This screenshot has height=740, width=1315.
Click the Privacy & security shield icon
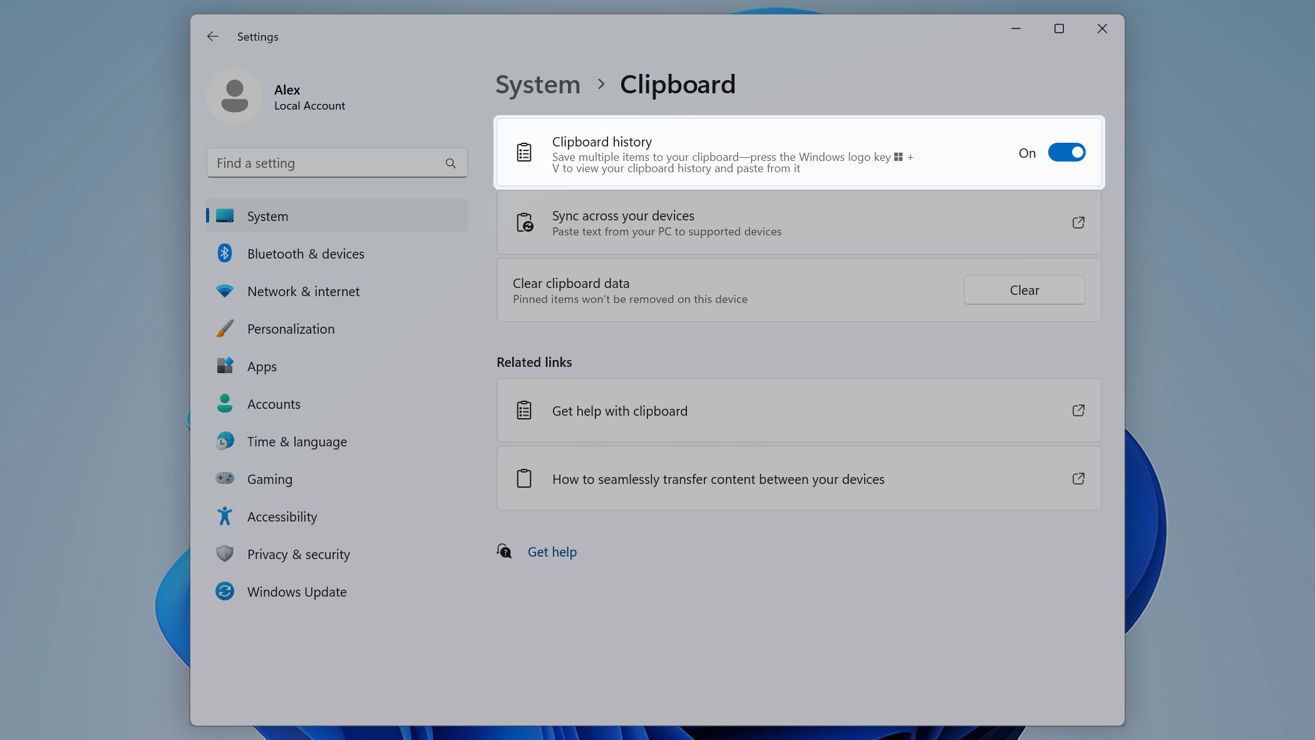225,553
